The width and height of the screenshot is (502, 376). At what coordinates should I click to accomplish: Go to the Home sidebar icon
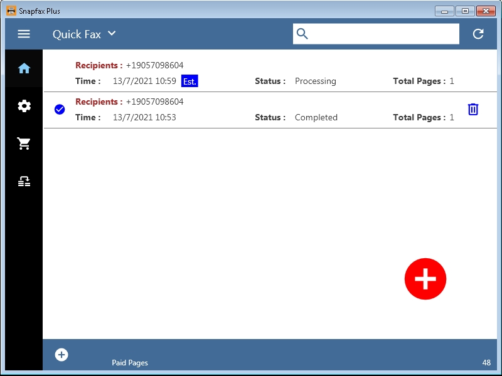(x=24, y=68)
